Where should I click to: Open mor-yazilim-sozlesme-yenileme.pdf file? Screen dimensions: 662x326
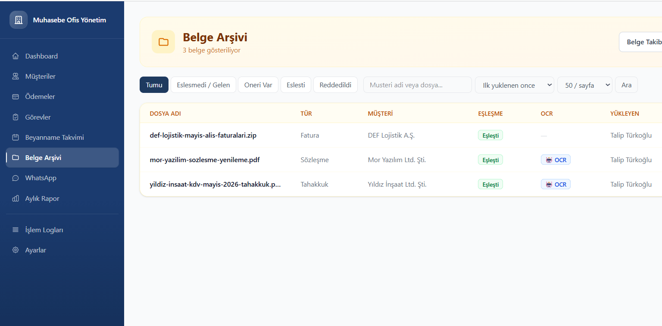pos(205,160)
